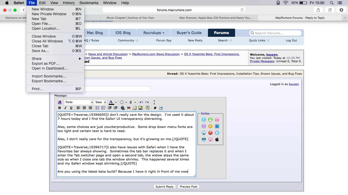
Task: Insert the pink blushing smiley
Action: 217,120
